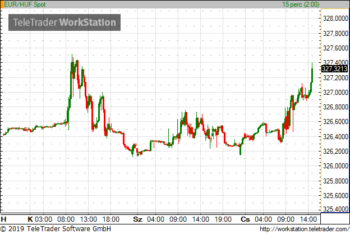Click the 327,2000 price axis label
The width and height of the screenshot is (350, 234).
(x=335, y=78)
